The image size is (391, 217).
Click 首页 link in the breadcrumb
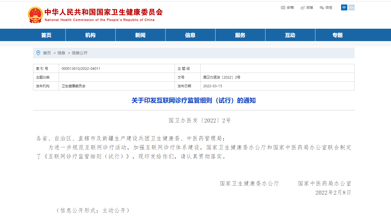pyautogui.click(x=47, y=53)
